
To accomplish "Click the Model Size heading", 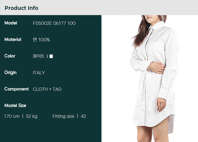I will (x=15, y=105).
